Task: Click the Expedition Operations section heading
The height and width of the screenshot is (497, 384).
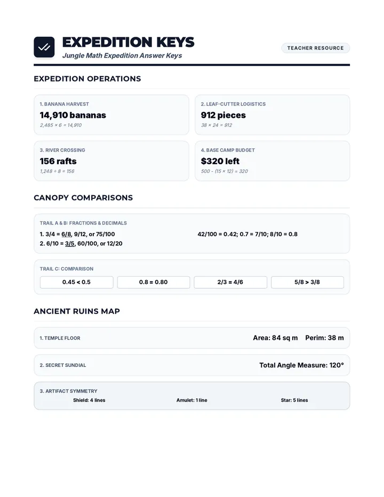Action: (x=87, y=78)
